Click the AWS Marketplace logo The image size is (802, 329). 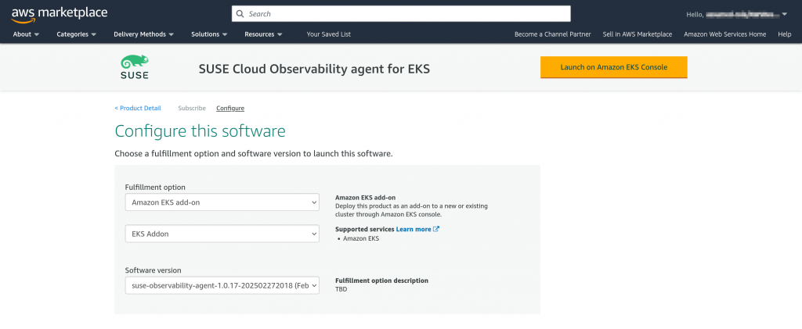[60, 13]
